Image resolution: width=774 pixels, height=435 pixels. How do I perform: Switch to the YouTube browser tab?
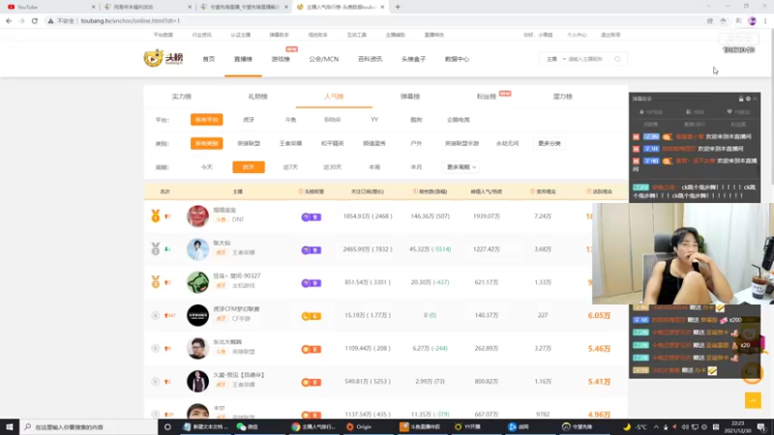point(49,7)
